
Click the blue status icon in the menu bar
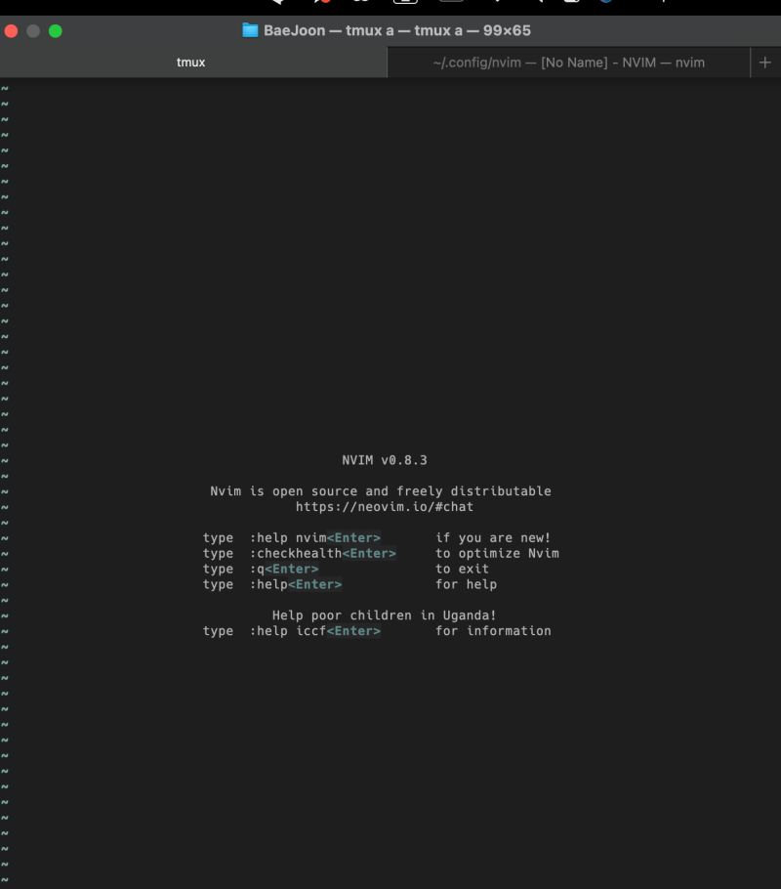pos(607,4)
